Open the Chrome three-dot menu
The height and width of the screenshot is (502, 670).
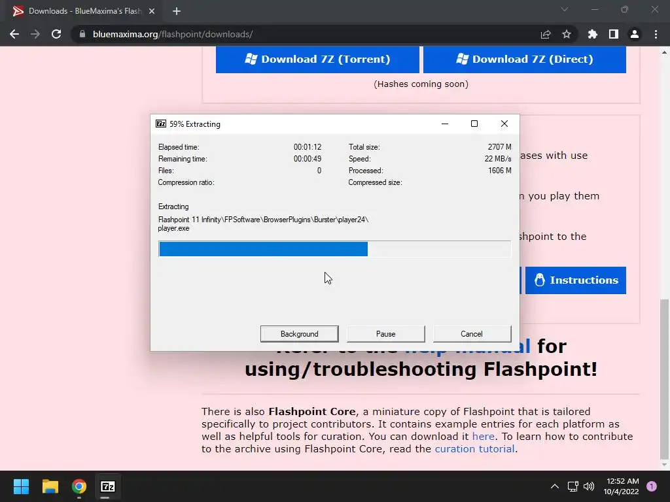[656, 34]
